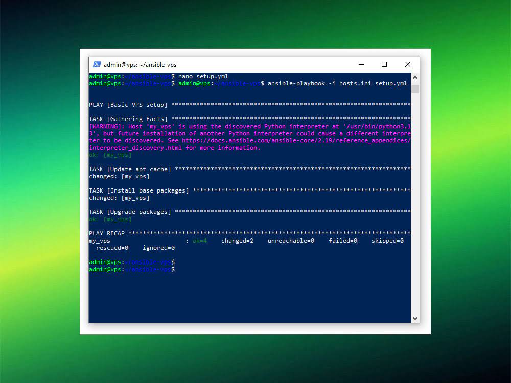The width and height of the screenshot is (511, 383).
Task: Click the scrollbar down arrow
Action: tap(414, 318)
